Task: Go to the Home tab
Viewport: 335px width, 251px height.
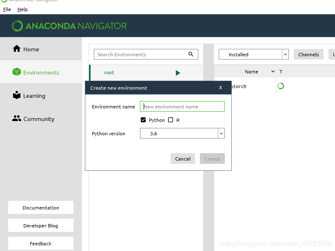Action: [41, 49]
